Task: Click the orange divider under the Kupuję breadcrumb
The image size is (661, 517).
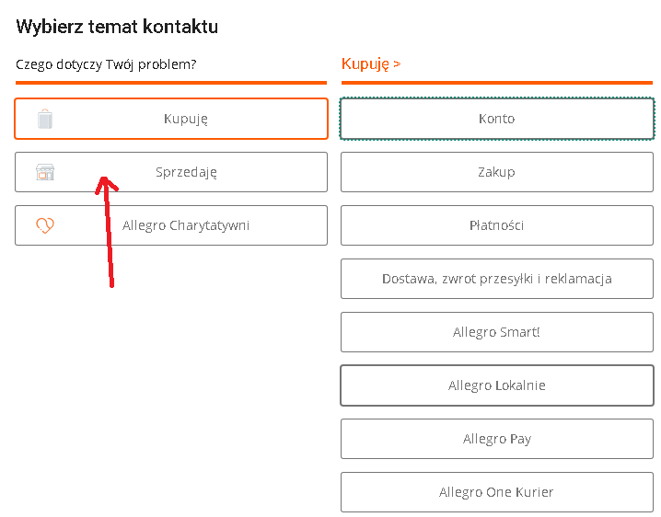Action: click(x=497, y=83)
